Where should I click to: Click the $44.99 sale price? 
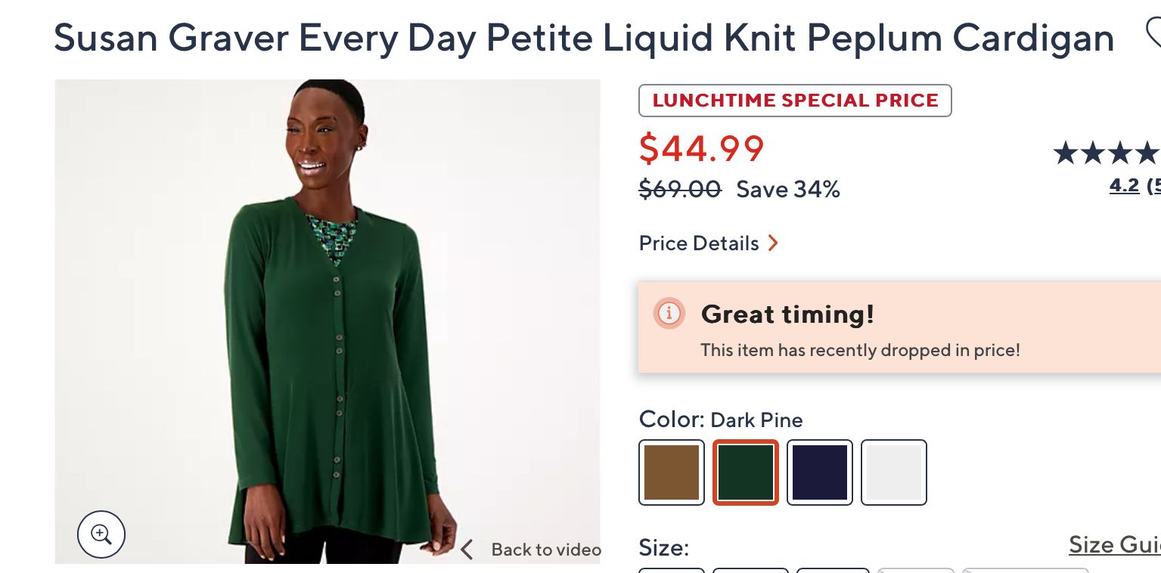tap(701, 148)
